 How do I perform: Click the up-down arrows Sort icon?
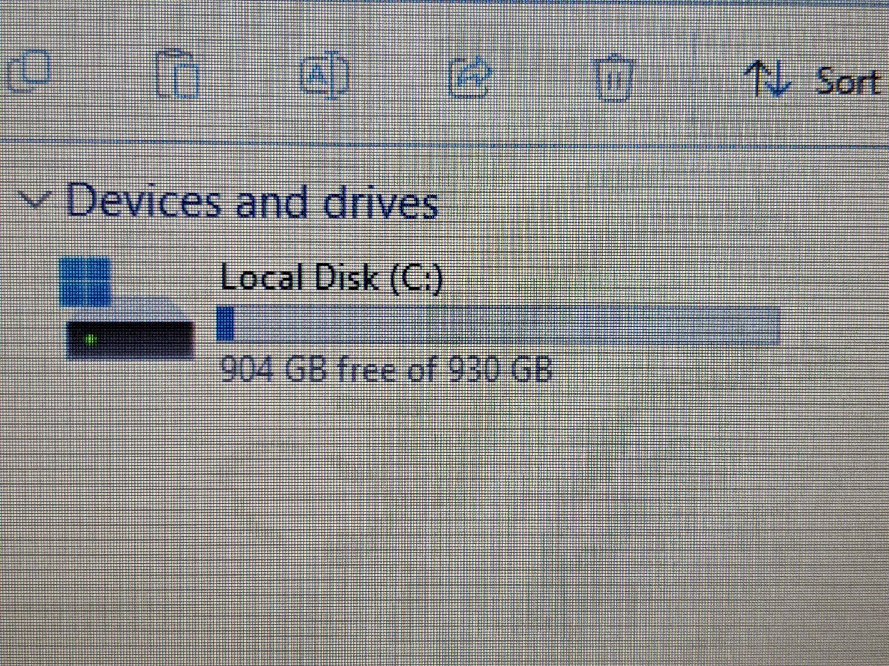tap(768, 79)
